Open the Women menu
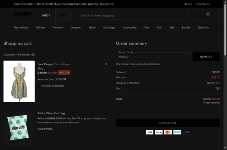 coord(40,28)
